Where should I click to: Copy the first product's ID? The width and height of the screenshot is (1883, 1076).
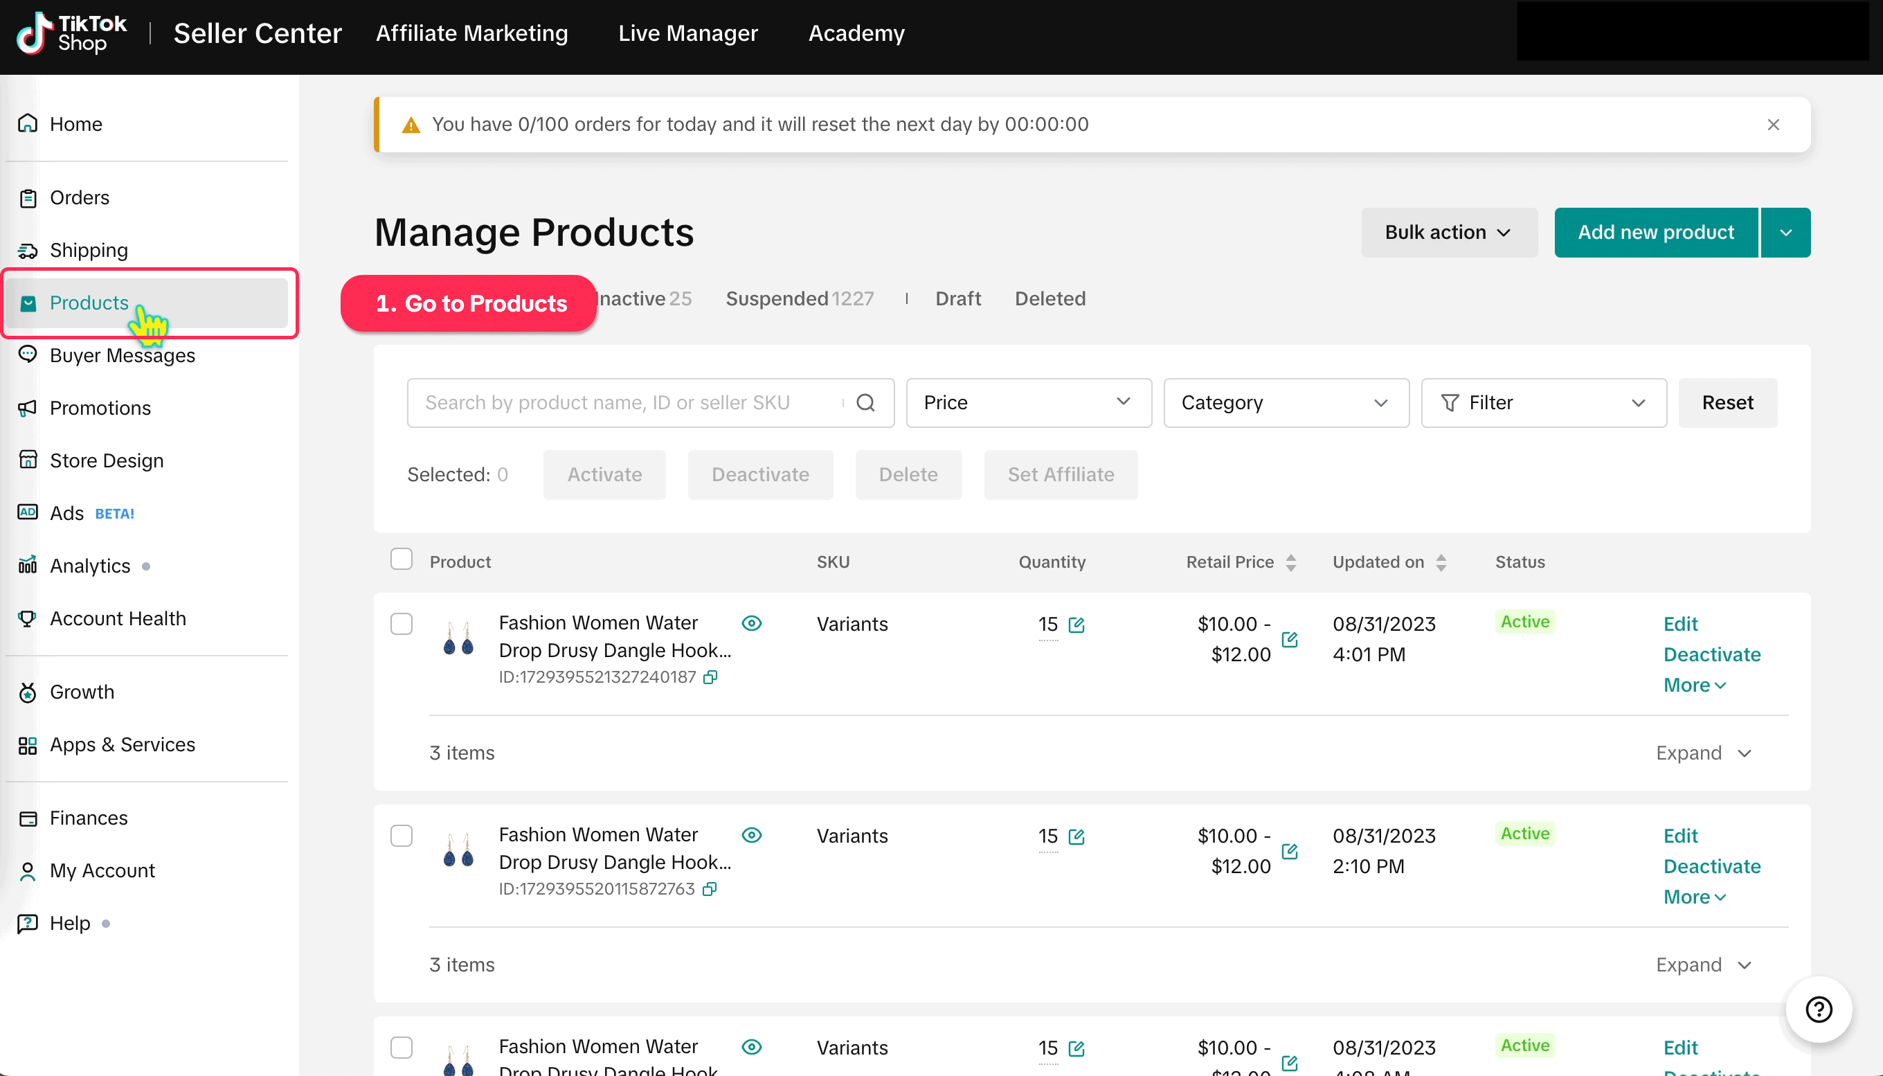710,677
